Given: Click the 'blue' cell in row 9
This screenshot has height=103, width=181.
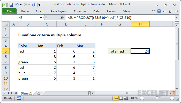Looking at the screenshot, I should [27, 73].
